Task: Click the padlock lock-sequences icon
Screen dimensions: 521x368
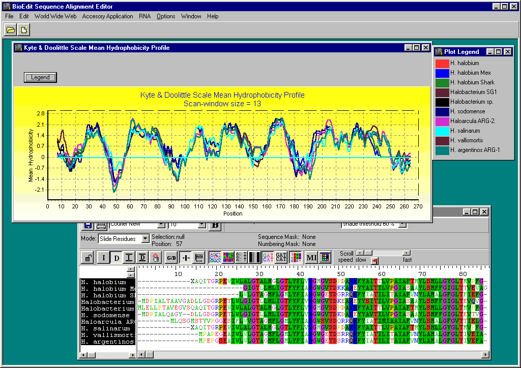Action: pos(89,258)
